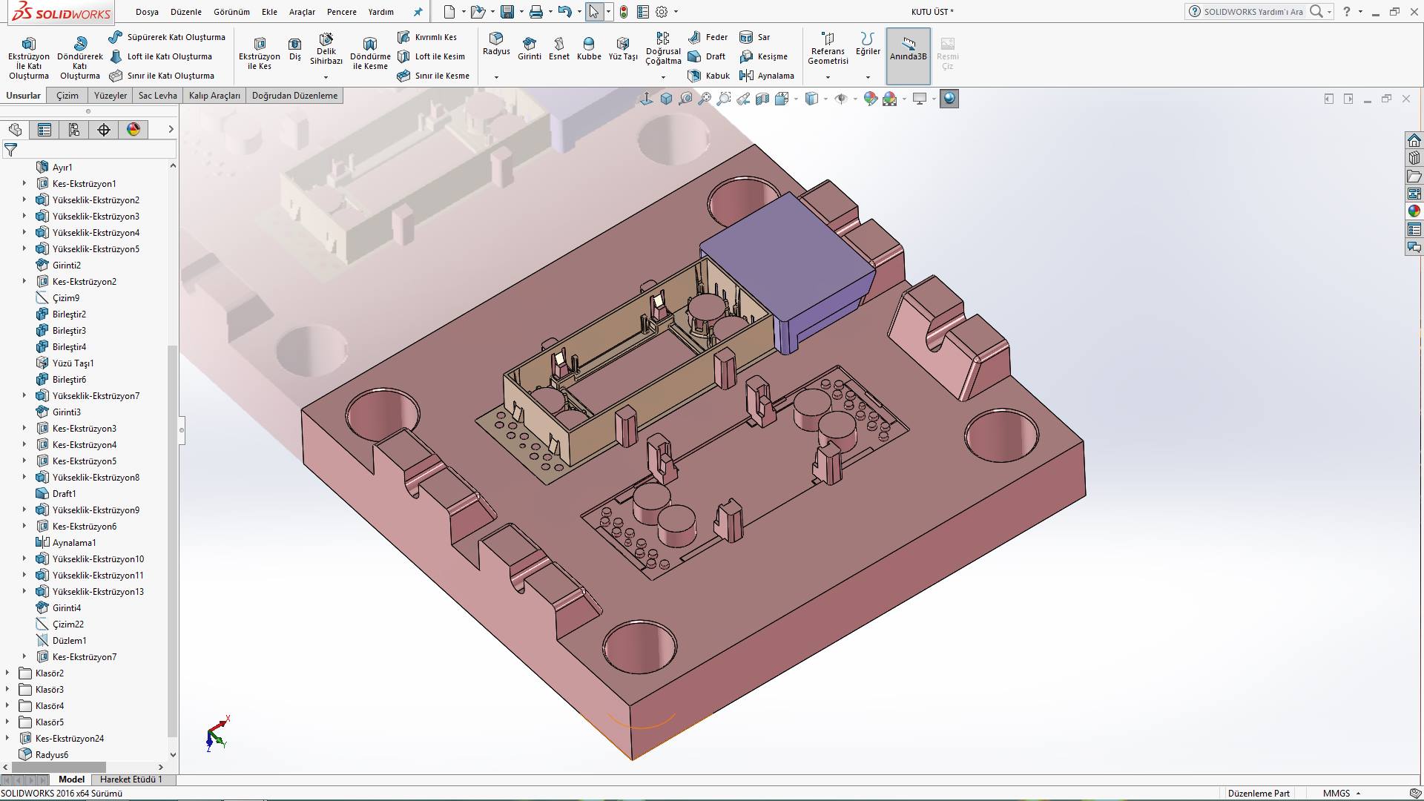Open the Eğriler curves tool
Image resolution: width=1424 pixels, height=801 pixels.
pyautogui.click(x=868, y=44)
